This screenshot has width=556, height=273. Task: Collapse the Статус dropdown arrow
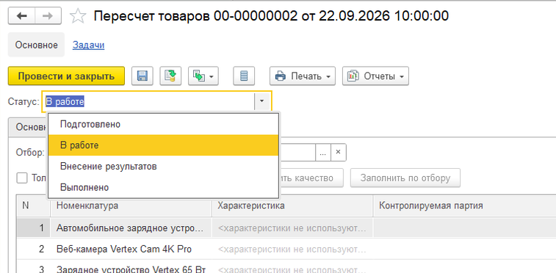tap(261, 101)
